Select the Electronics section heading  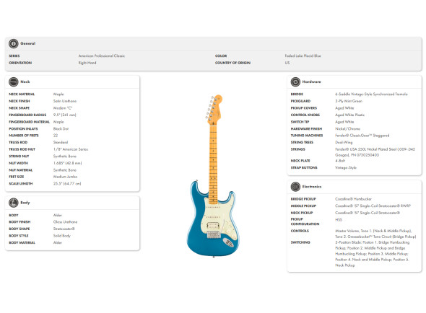point(312,187)
